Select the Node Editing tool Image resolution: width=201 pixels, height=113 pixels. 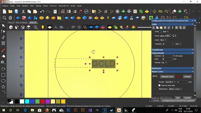coord(3,31)
